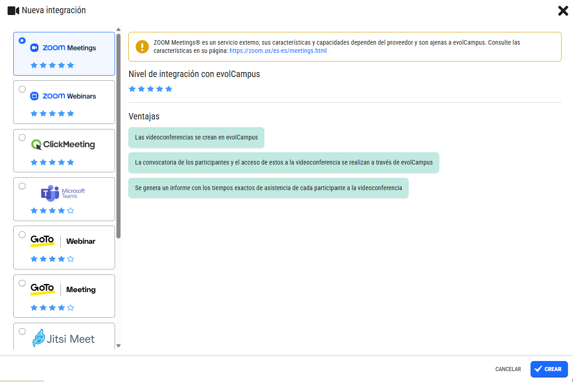Click the 'Nueva integración' dialog title
Viewport: 573px width, 382px height.
click(x=54, y=10)
